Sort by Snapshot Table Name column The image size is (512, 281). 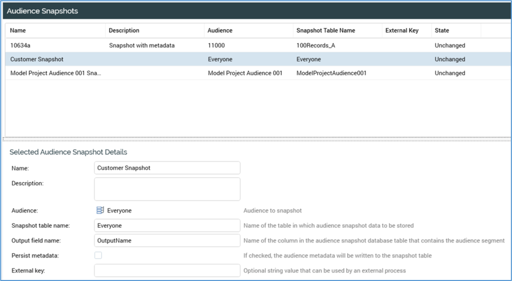tap(326, 31)
